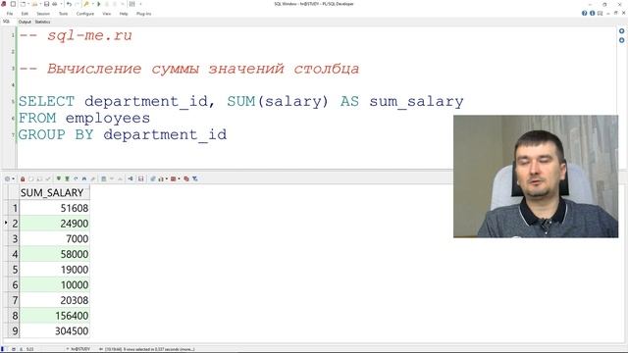Click the save results disk icon in grid toolbar
This screenshot has width=628, height=353.
[x=141, y=178]
